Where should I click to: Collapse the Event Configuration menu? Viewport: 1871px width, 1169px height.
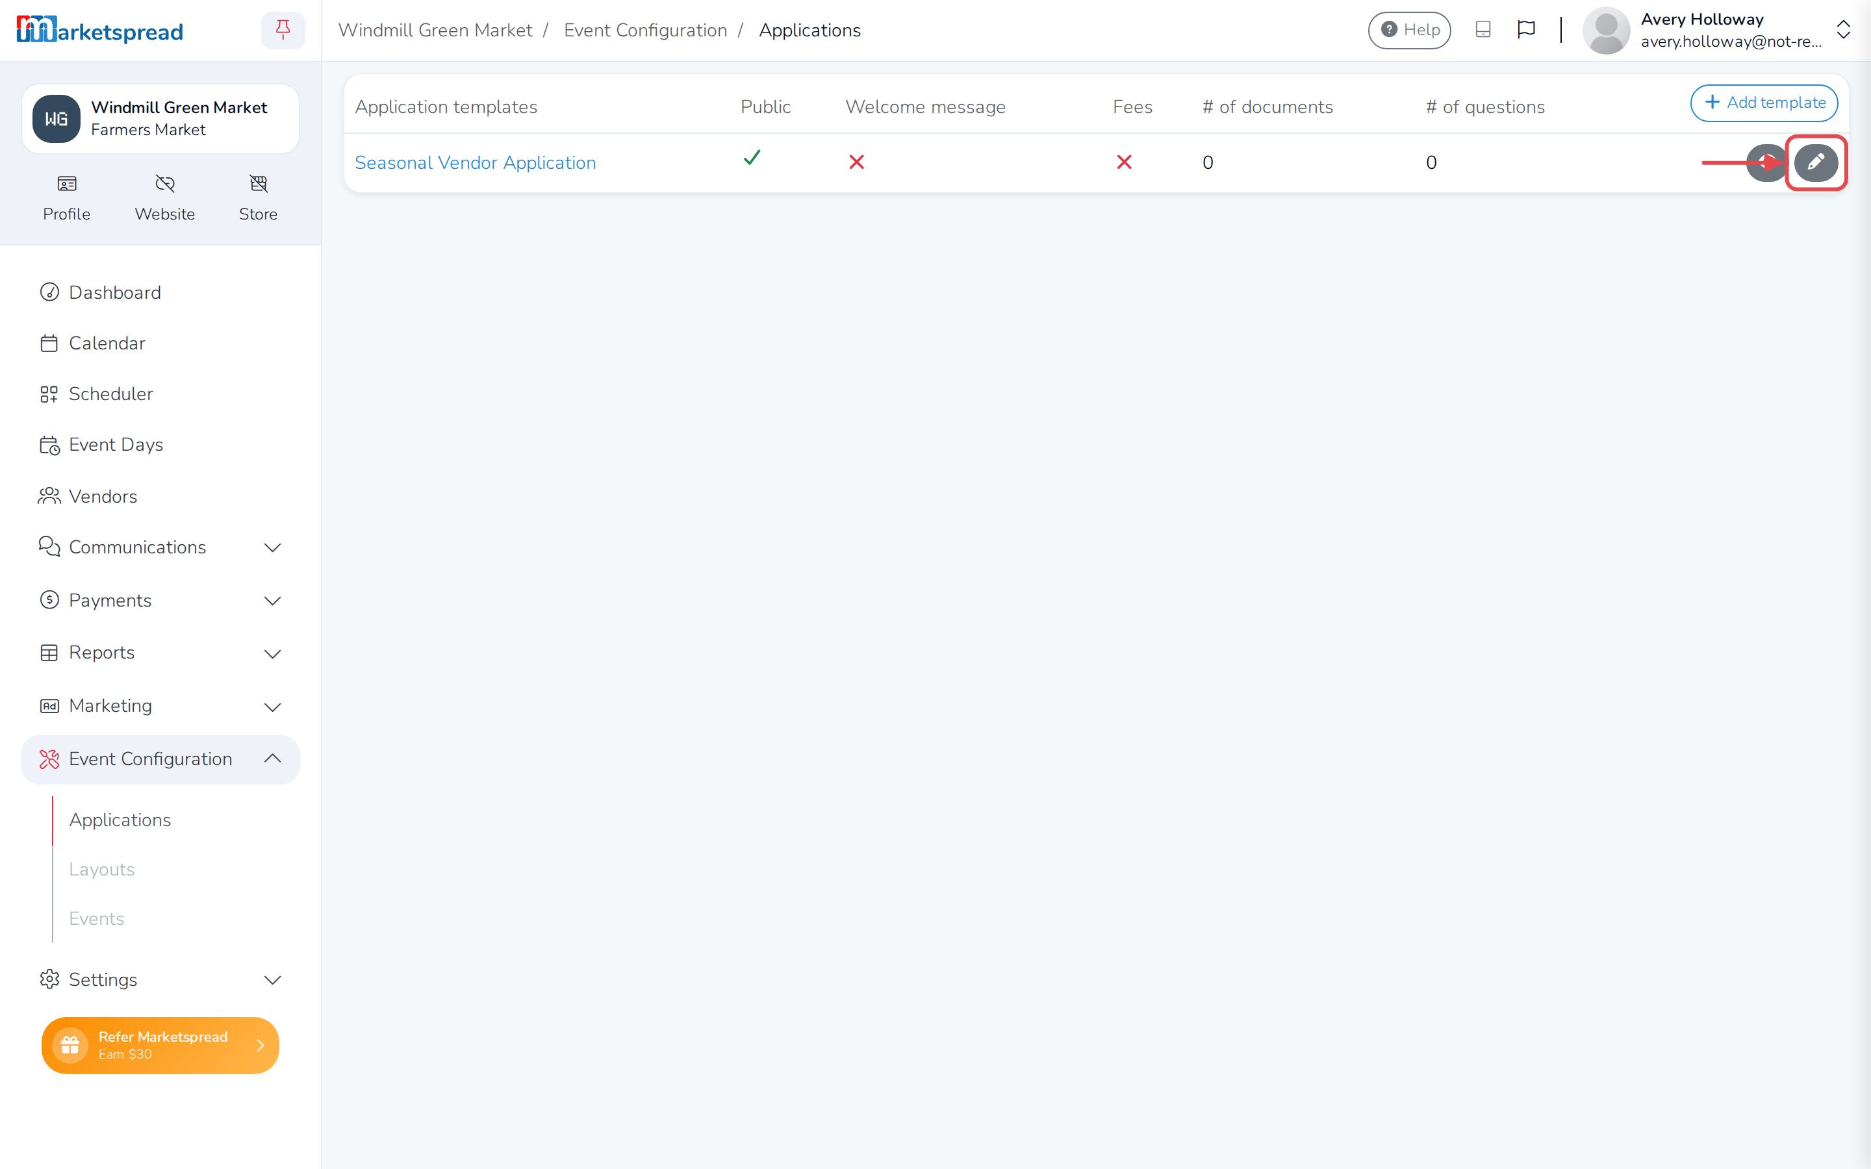[160, 759]
